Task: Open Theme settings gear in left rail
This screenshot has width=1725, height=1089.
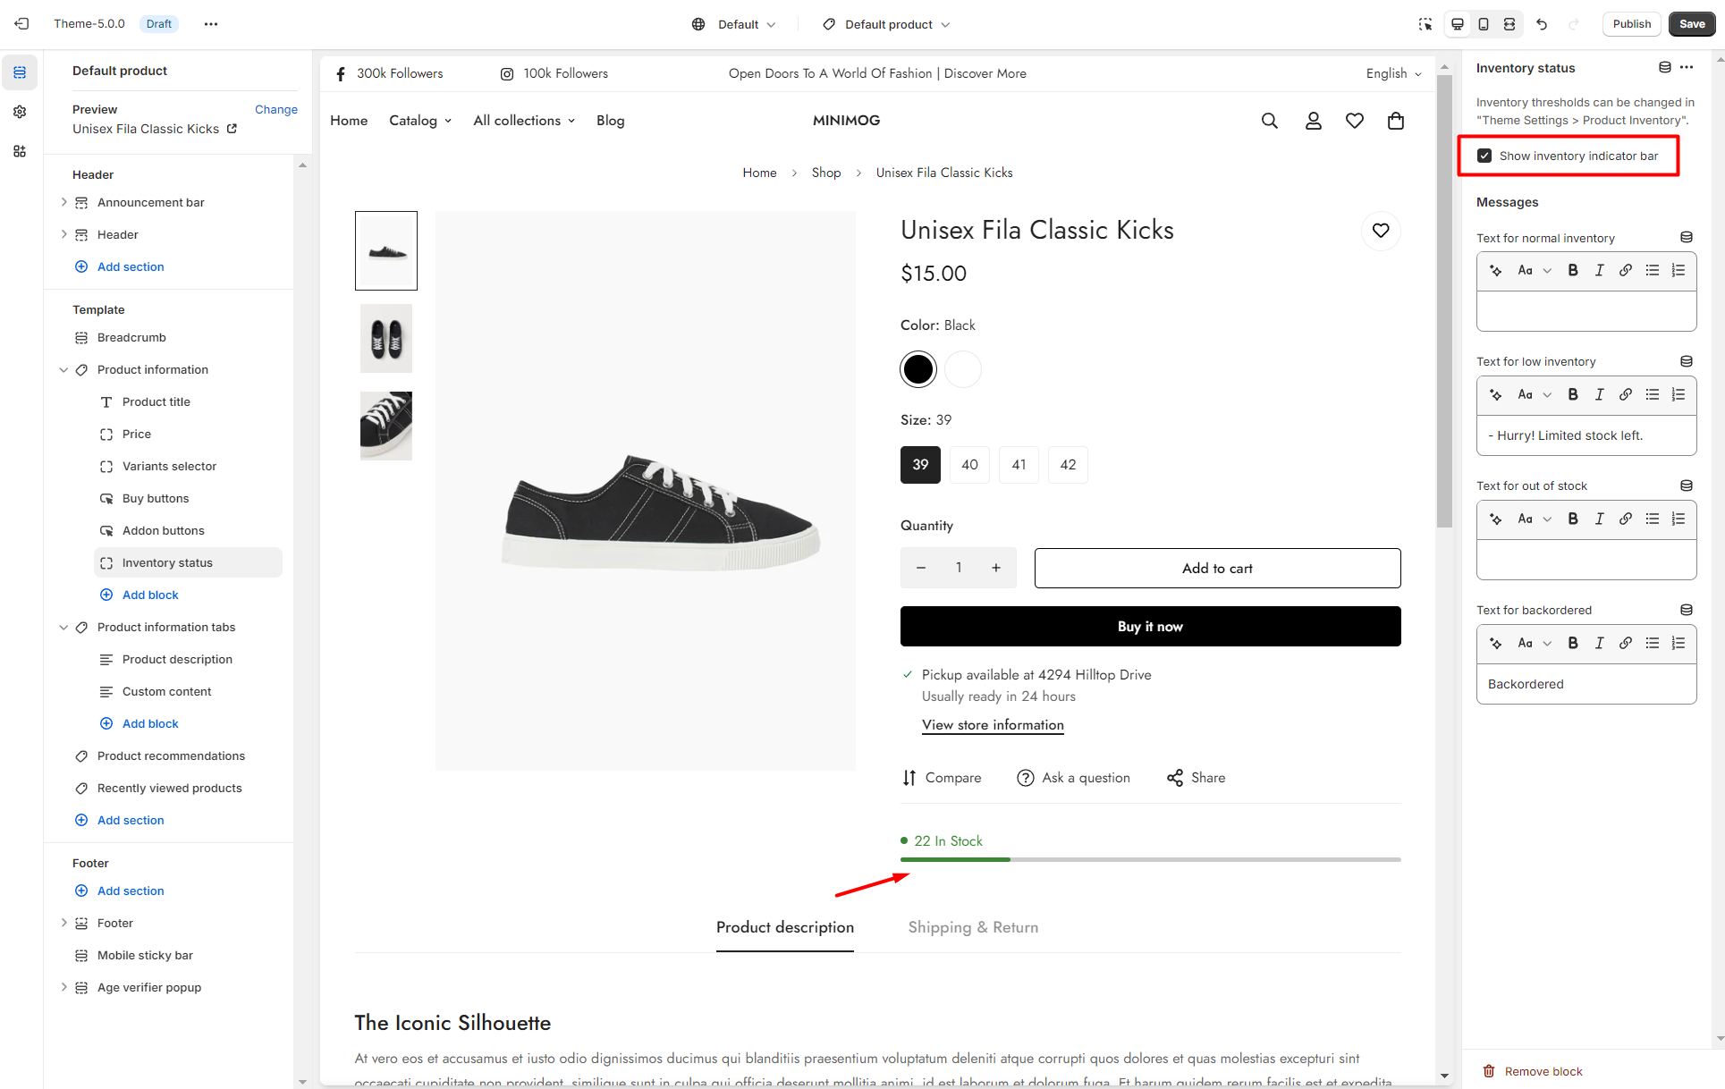Action: [20, 112]
